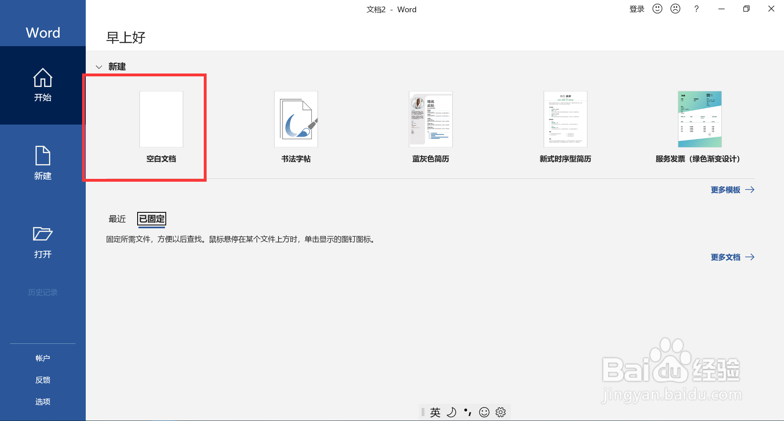This screenshot has width=784, height=421.
Task: Click the 历史记录 sidebar entry
Action: [43, 292]
